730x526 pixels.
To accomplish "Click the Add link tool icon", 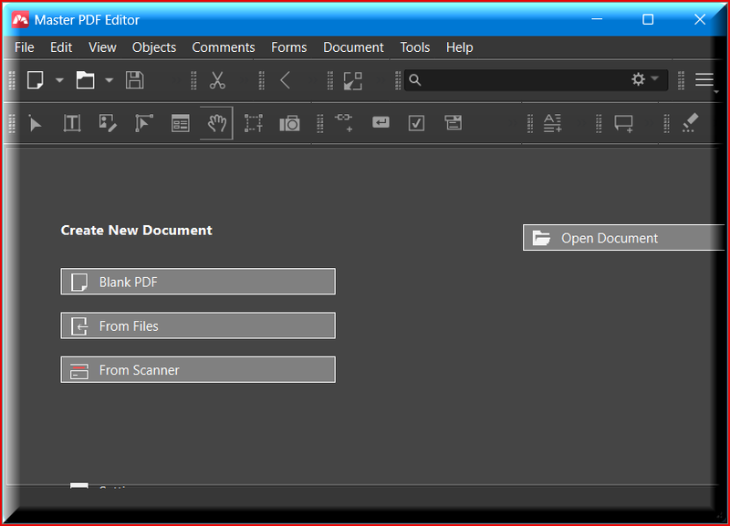I will point(344,123).
